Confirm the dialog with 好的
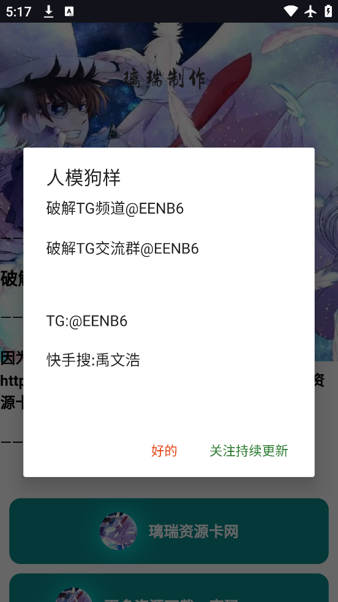 [164, 451]
